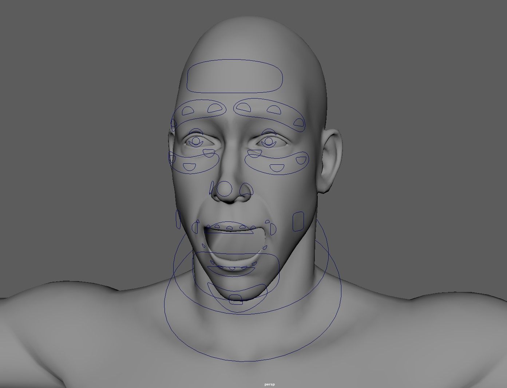Viewport: 507px width, 388px height.
Task: Select upper eyelid arc above screen-left eye
Action: (x=197, y=132)
